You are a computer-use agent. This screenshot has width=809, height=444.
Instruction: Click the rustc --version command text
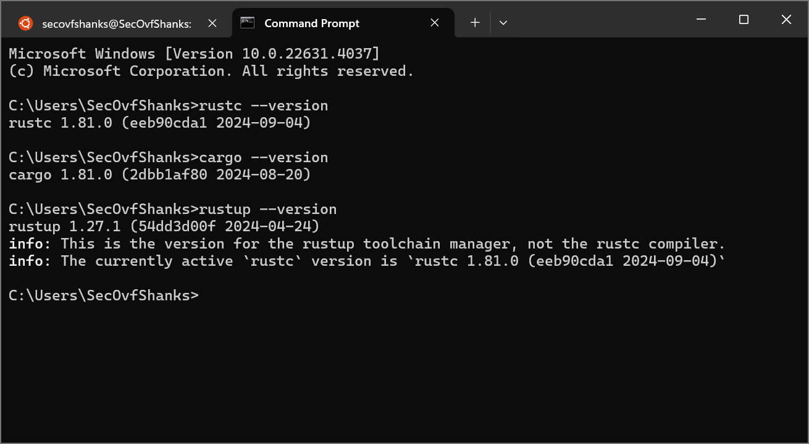pyautogui.click(x=264, y=105)
